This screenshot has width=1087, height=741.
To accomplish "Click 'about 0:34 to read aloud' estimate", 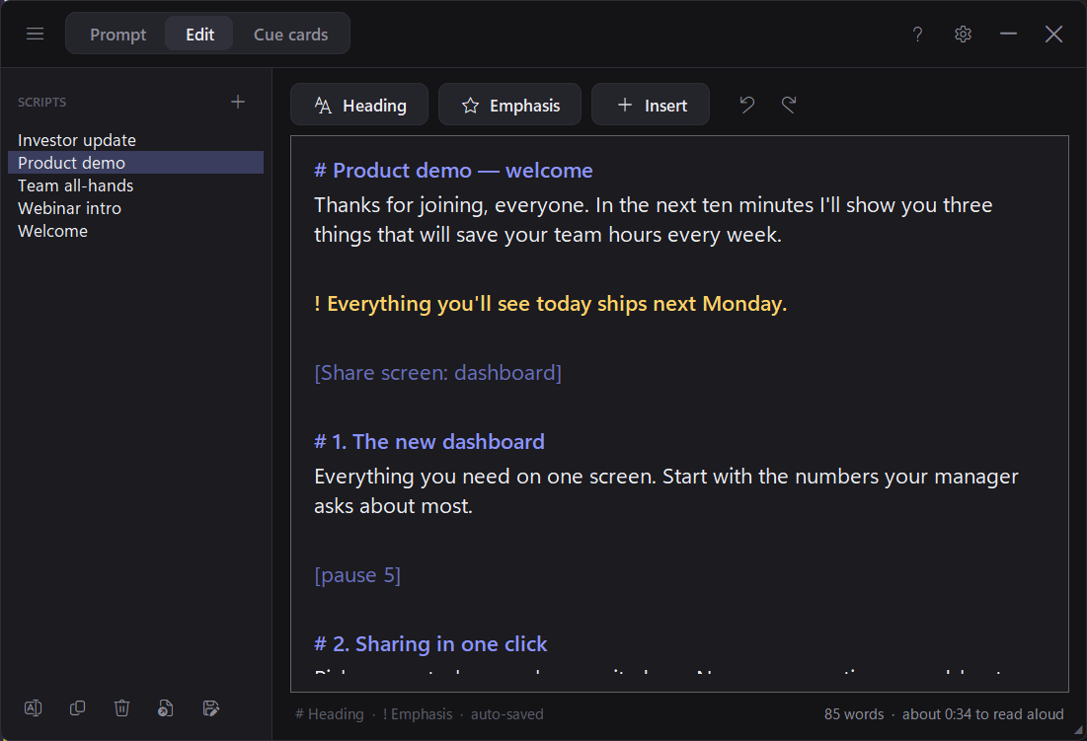I will pyautogui.click(x=983, y=714).
